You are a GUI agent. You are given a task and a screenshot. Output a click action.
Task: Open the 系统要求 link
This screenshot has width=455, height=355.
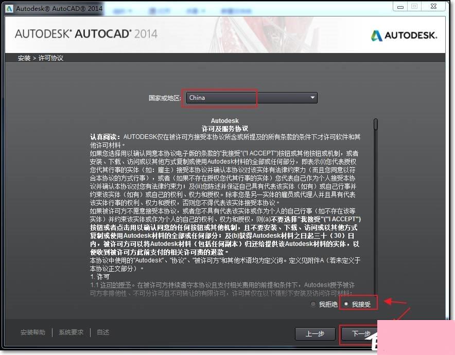[x=71, y=332]
